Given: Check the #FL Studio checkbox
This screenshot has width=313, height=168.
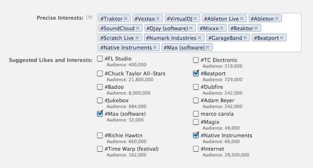Looking at the screenshot, I should pyautogui.click(x=100, y=59).
